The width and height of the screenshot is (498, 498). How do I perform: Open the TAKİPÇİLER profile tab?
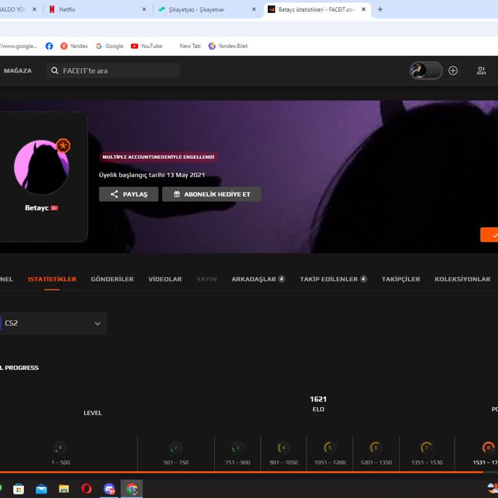tap(401, 279)
